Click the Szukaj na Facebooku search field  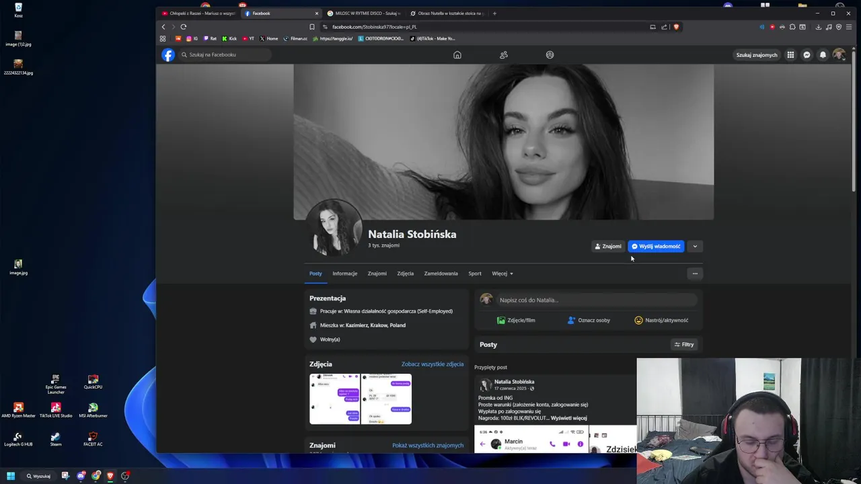[225, 55]
